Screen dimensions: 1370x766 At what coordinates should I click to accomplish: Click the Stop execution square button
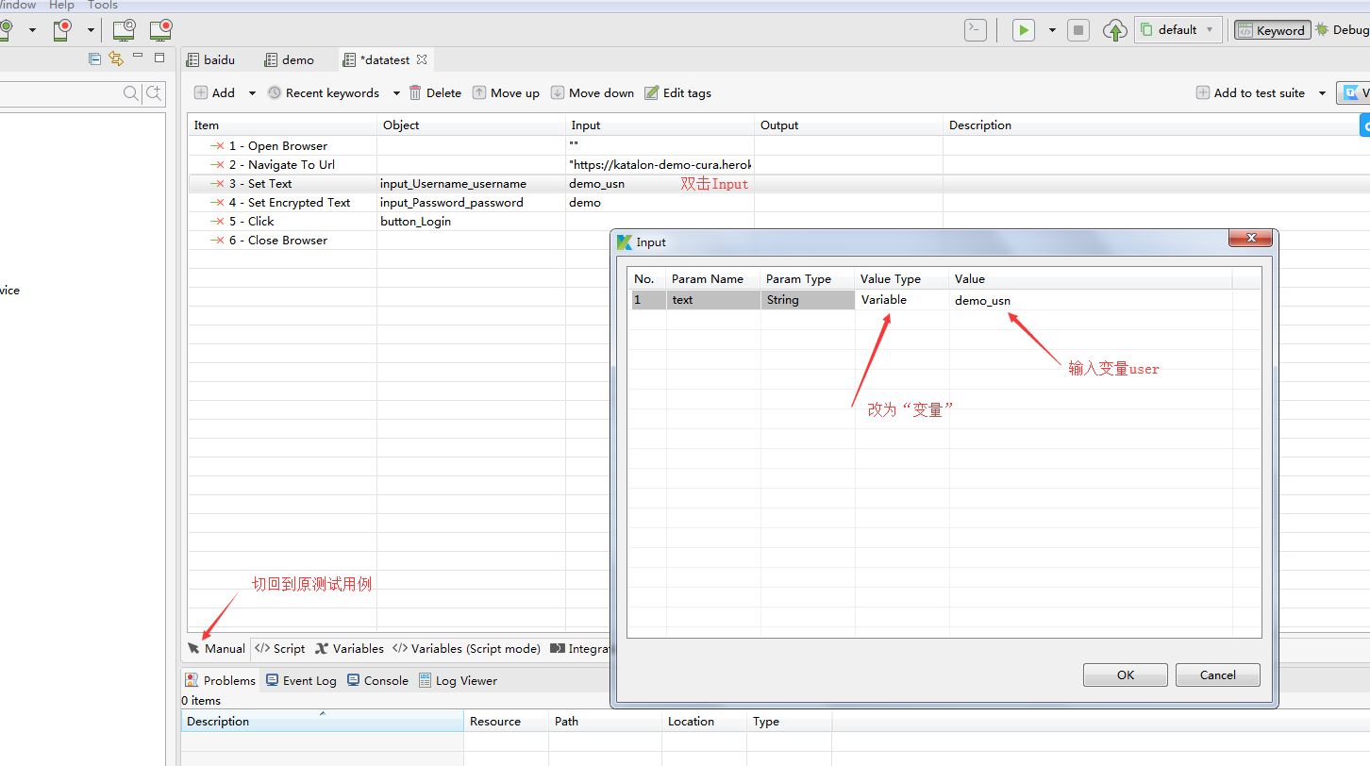tap(1078, 30)
